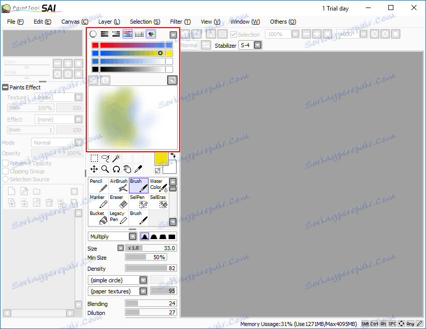Open the Edit menu
This screenshot has height=329, width=426.
click(42, 22)
